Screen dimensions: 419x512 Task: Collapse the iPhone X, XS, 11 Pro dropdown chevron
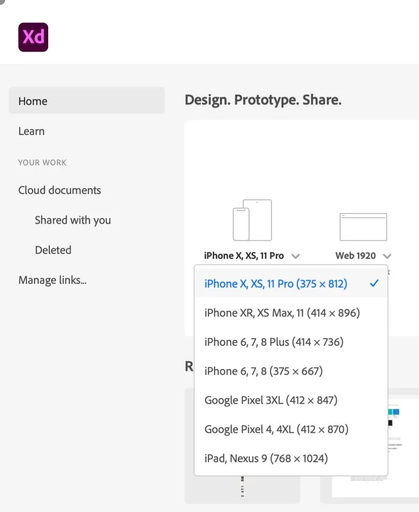pyautogui.click(x=296, y=256)
